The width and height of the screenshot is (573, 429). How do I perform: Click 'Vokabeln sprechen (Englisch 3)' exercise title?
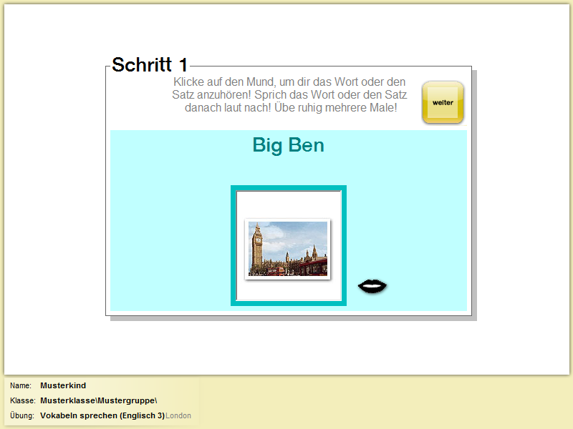point(102,415)
